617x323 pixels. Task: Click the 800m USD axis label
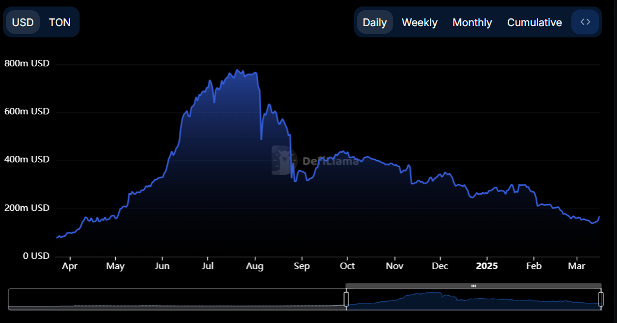tap(27, 63)
